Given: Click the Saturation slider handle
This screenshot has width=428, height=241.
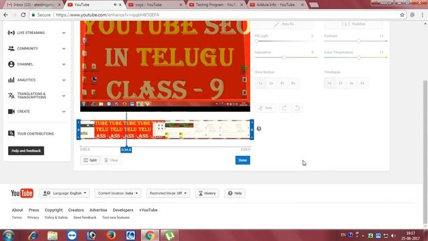Looking at the screenshot, I should click(x=284, y=58).
